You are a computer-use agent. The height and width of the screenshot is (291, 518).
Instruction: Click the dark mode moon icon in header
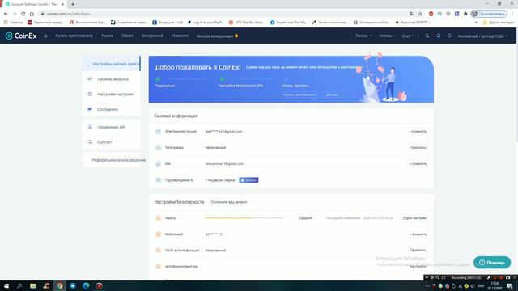click(427, 36)
